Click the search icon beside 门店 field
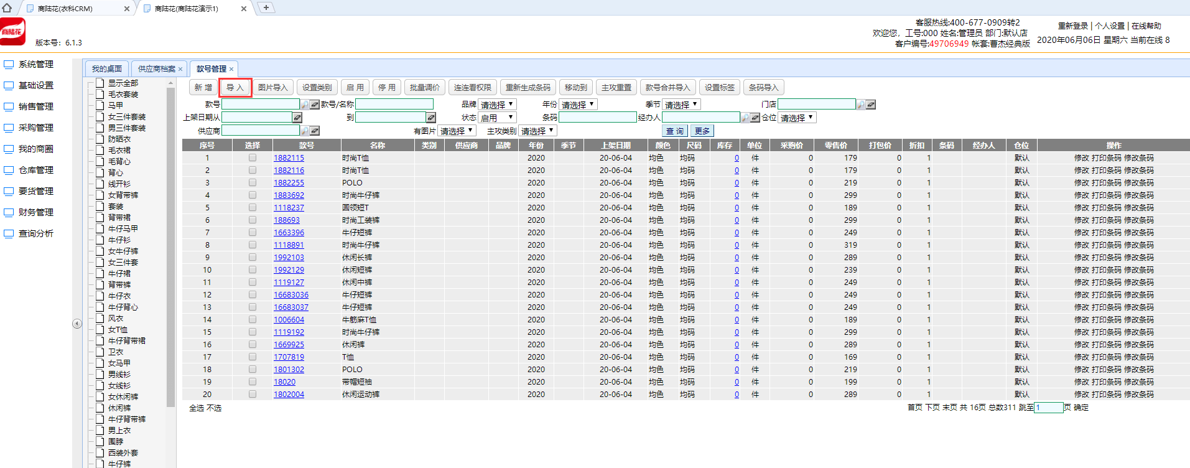Screen dimensions: 1190x468 861,105
